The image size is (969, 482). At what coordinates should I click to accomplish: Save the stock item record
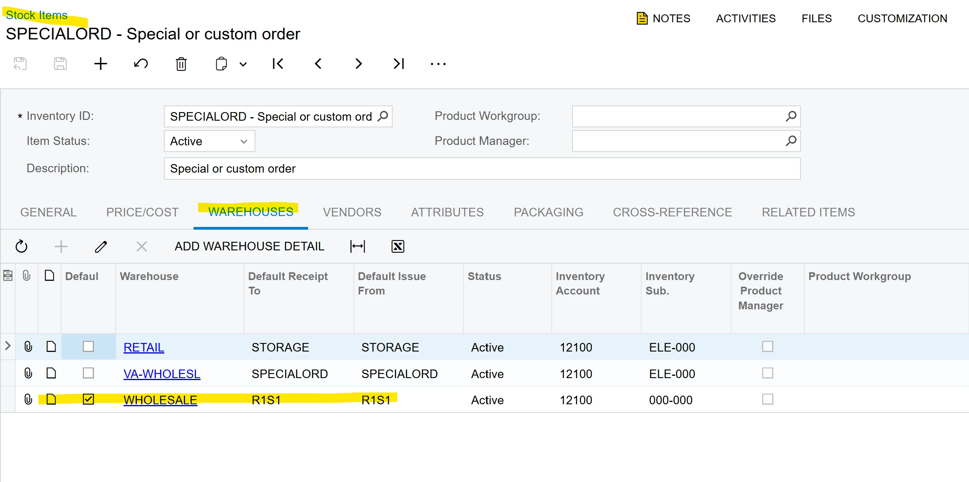pos(61,64)
